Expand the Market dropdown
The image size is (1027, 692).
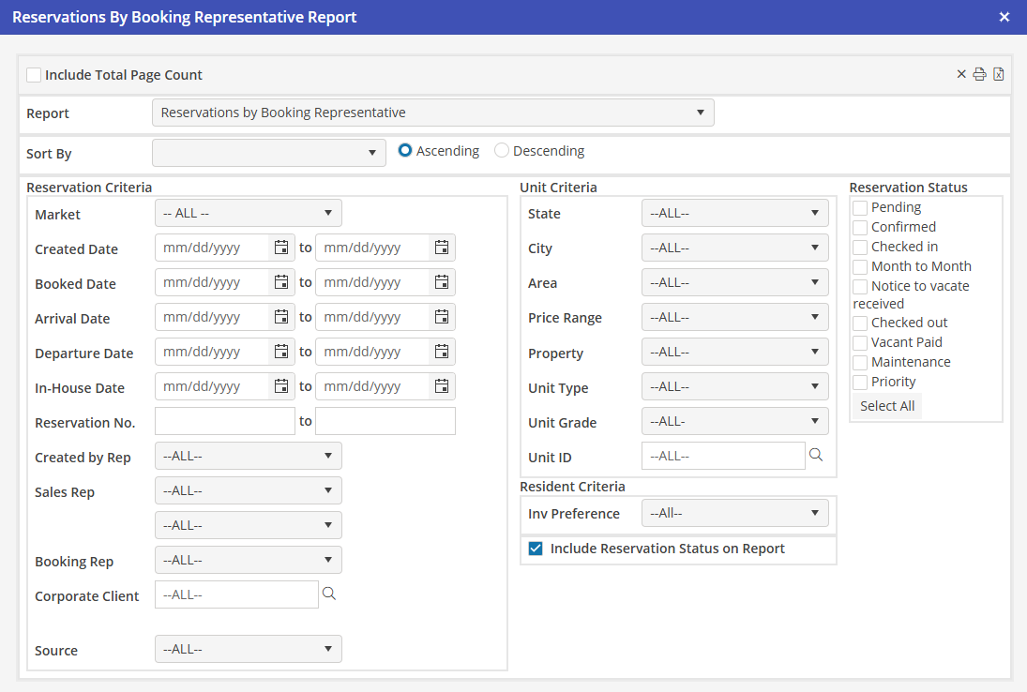248,213
